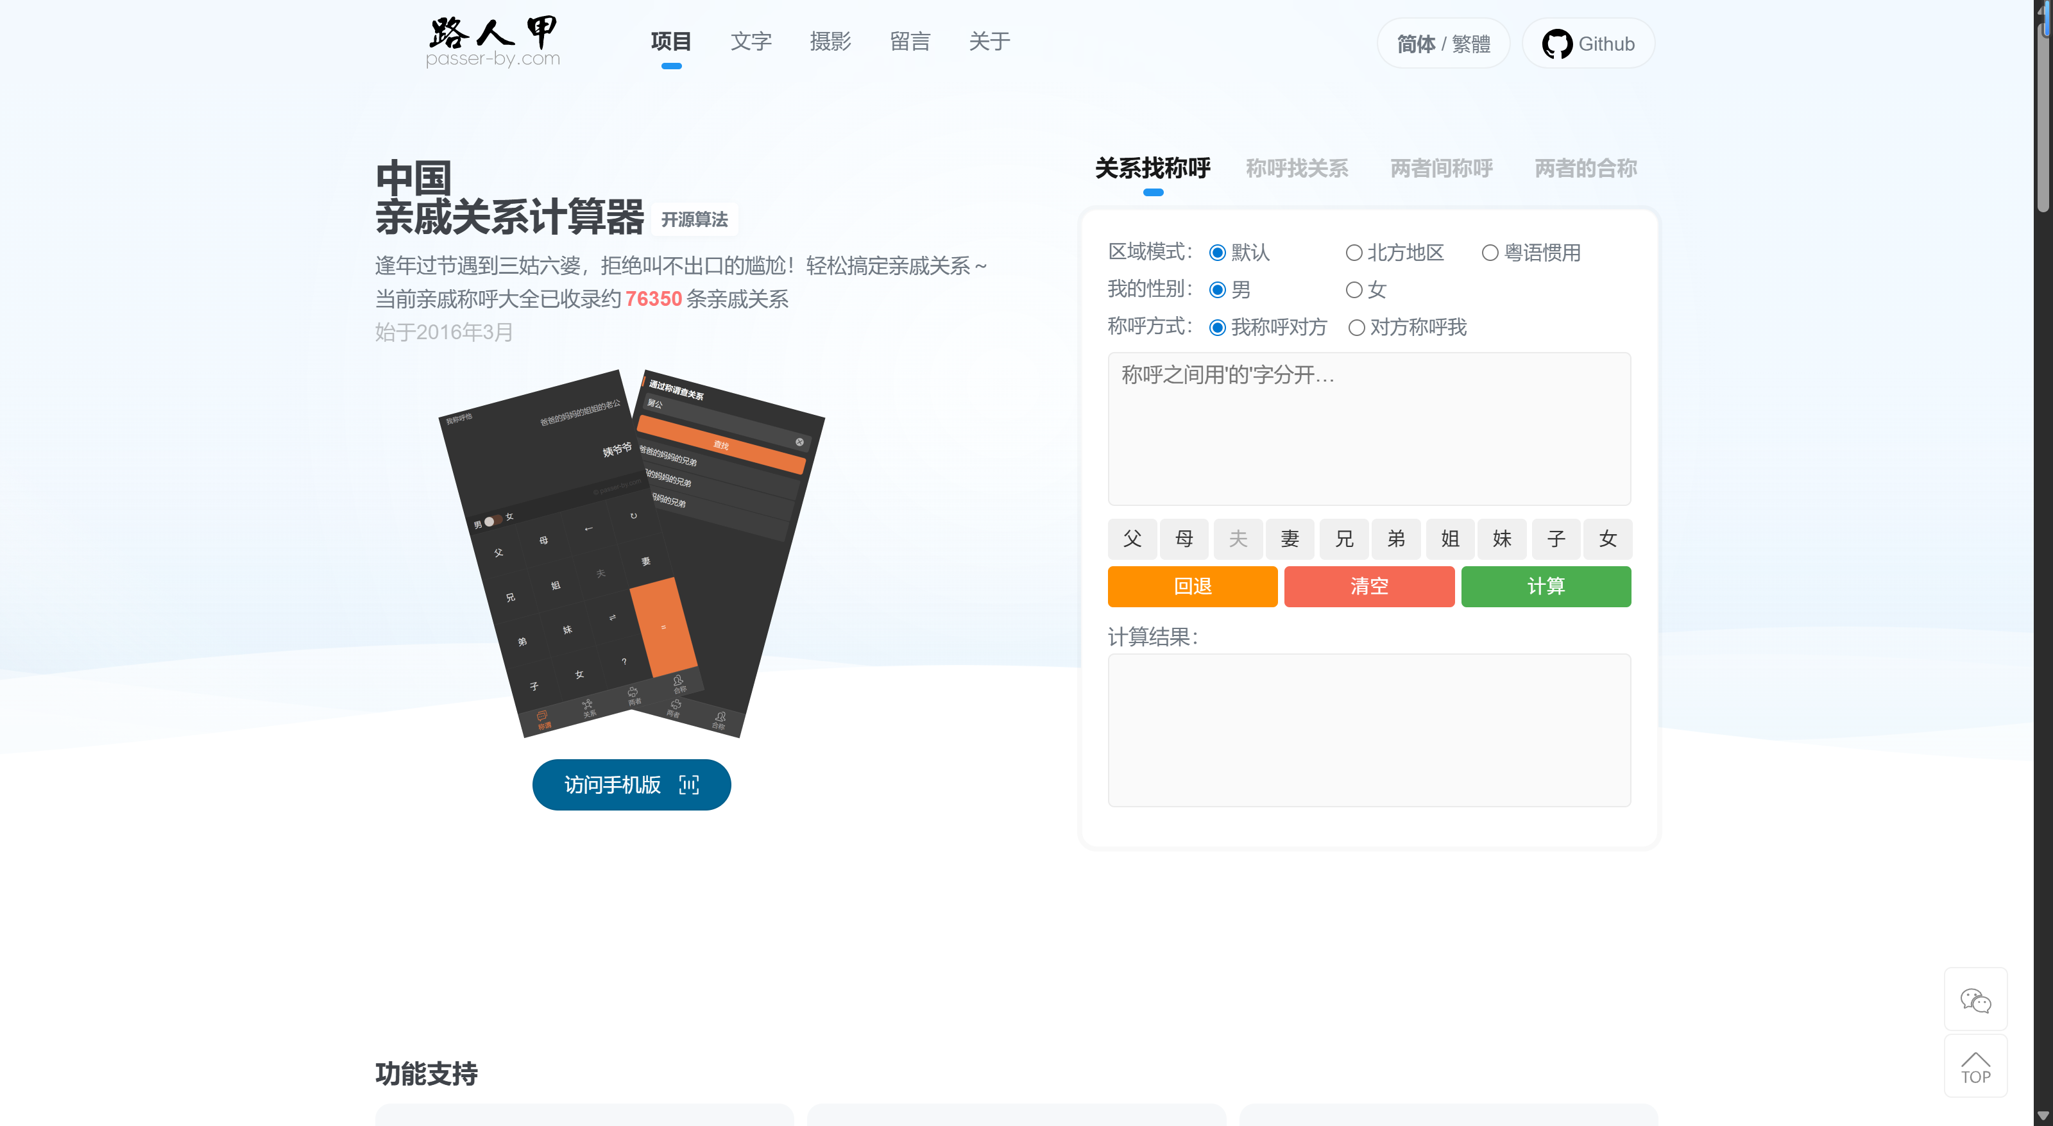
Task: Click the 开源算法 badge link
Action: (694, 218)
